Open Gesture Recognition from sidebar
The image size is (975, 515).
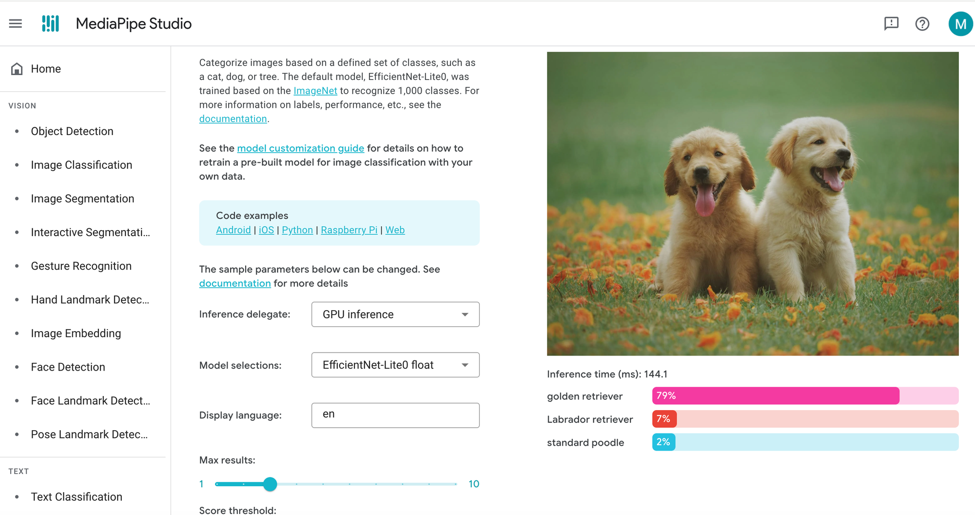(x=81, y=266)
